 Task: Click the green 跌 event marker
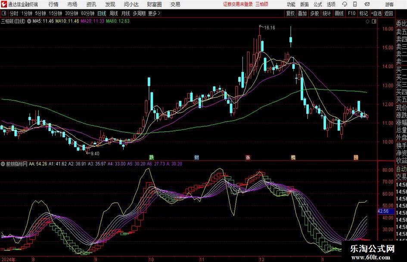click(x=151, y=157)
